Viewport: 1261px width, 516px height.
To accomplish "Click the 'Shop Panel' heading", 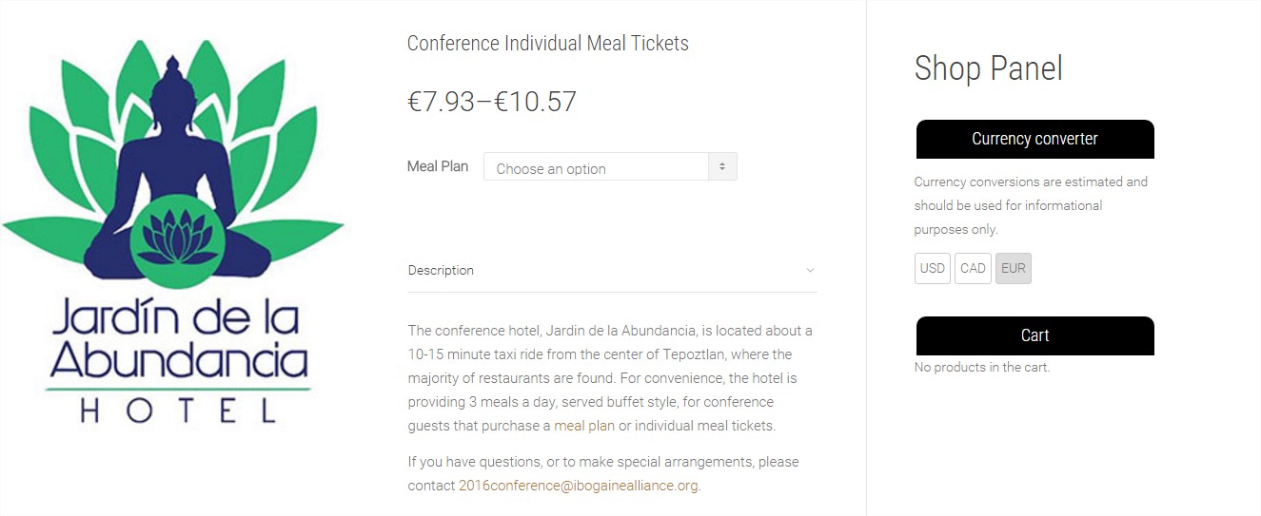I will 988,68.
